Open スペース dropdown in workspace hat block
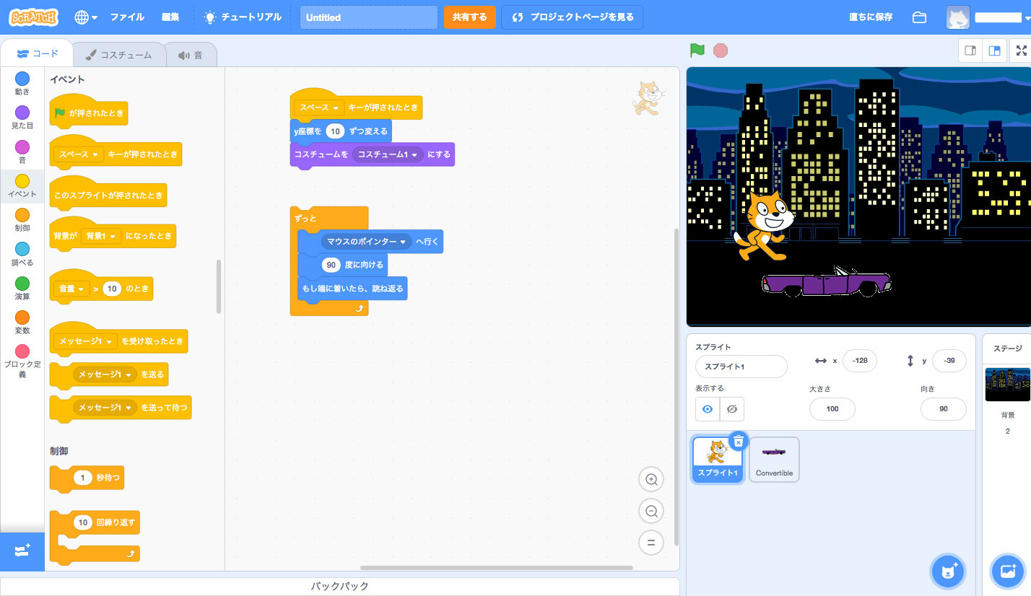 pos(320,108)
